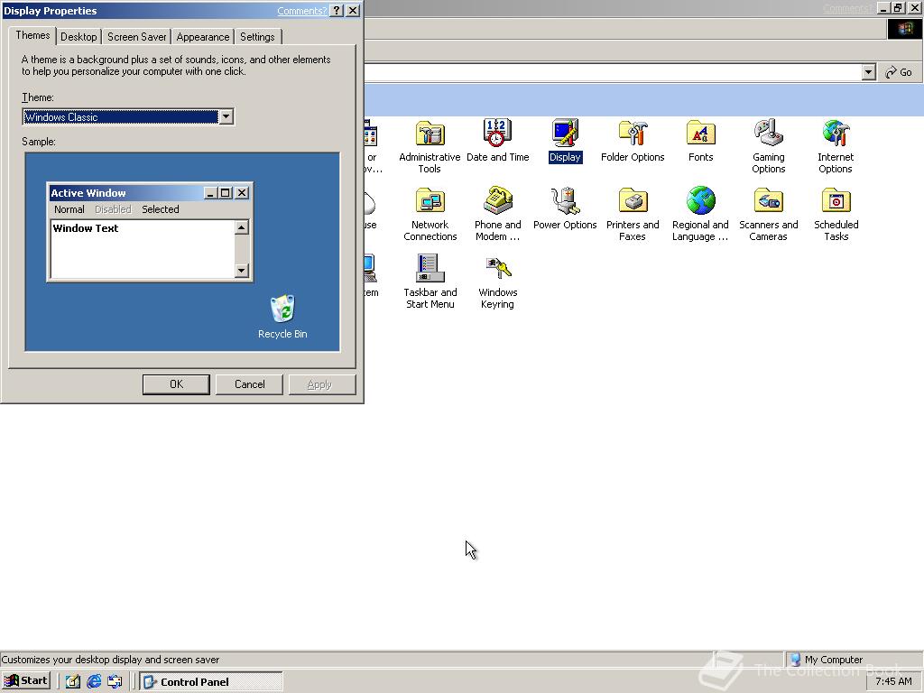The width and height of the screenshot is (924, 693).
Task: Click the Apply button
Action: 322,384
